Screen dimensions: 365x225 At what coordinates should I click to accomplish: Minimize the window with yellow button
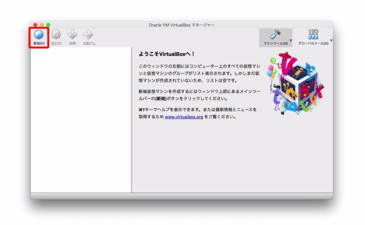pos(42,25)
